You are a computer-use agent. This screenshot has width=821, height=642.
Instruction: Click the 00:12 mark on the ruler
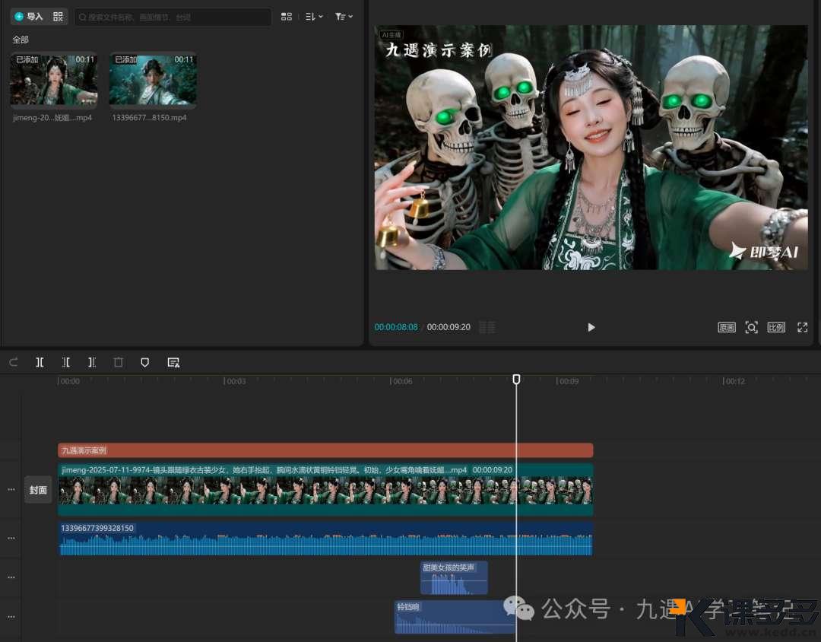pos(734,382)
